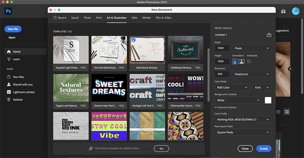The height and width of the screenshot is (158, 304).
Task: Click the Close button in dialog
Action: click(x=245, y=149)
